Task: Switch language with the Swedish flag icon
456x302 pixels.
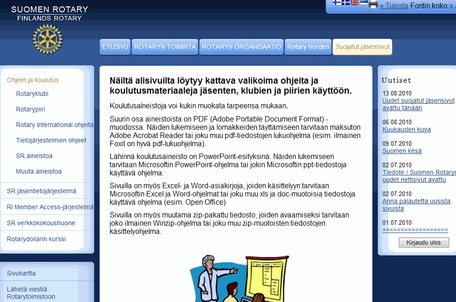Action: pos(346,3)
